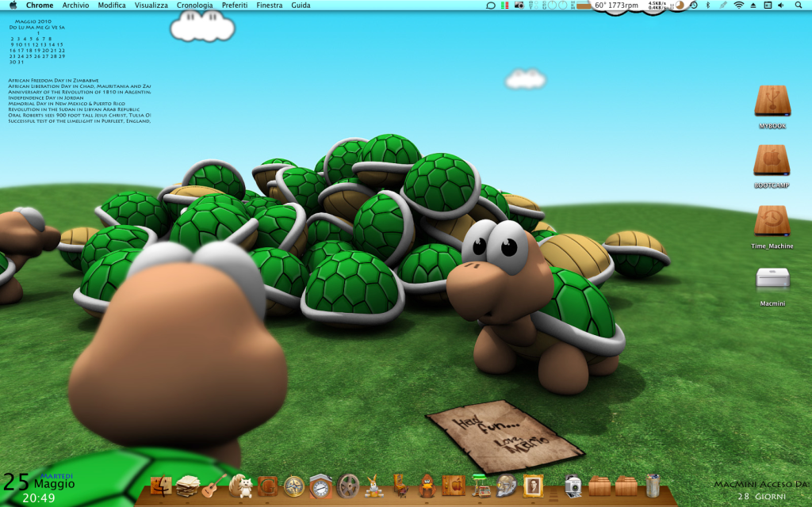Click the Maggio 2010 calendar heading
812x507 pixels.
tap(33, 21)
